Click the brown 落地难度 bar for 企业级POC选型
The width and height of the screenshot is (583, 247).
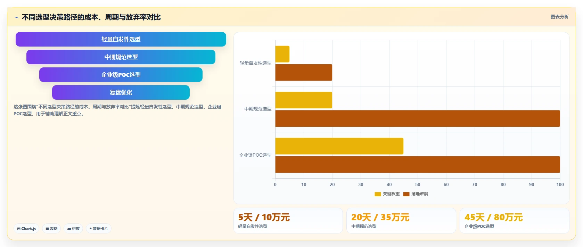point(418,165)
